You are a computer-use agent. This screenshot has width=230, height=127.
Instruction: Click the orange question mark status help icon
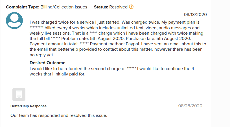coord(131,7)
